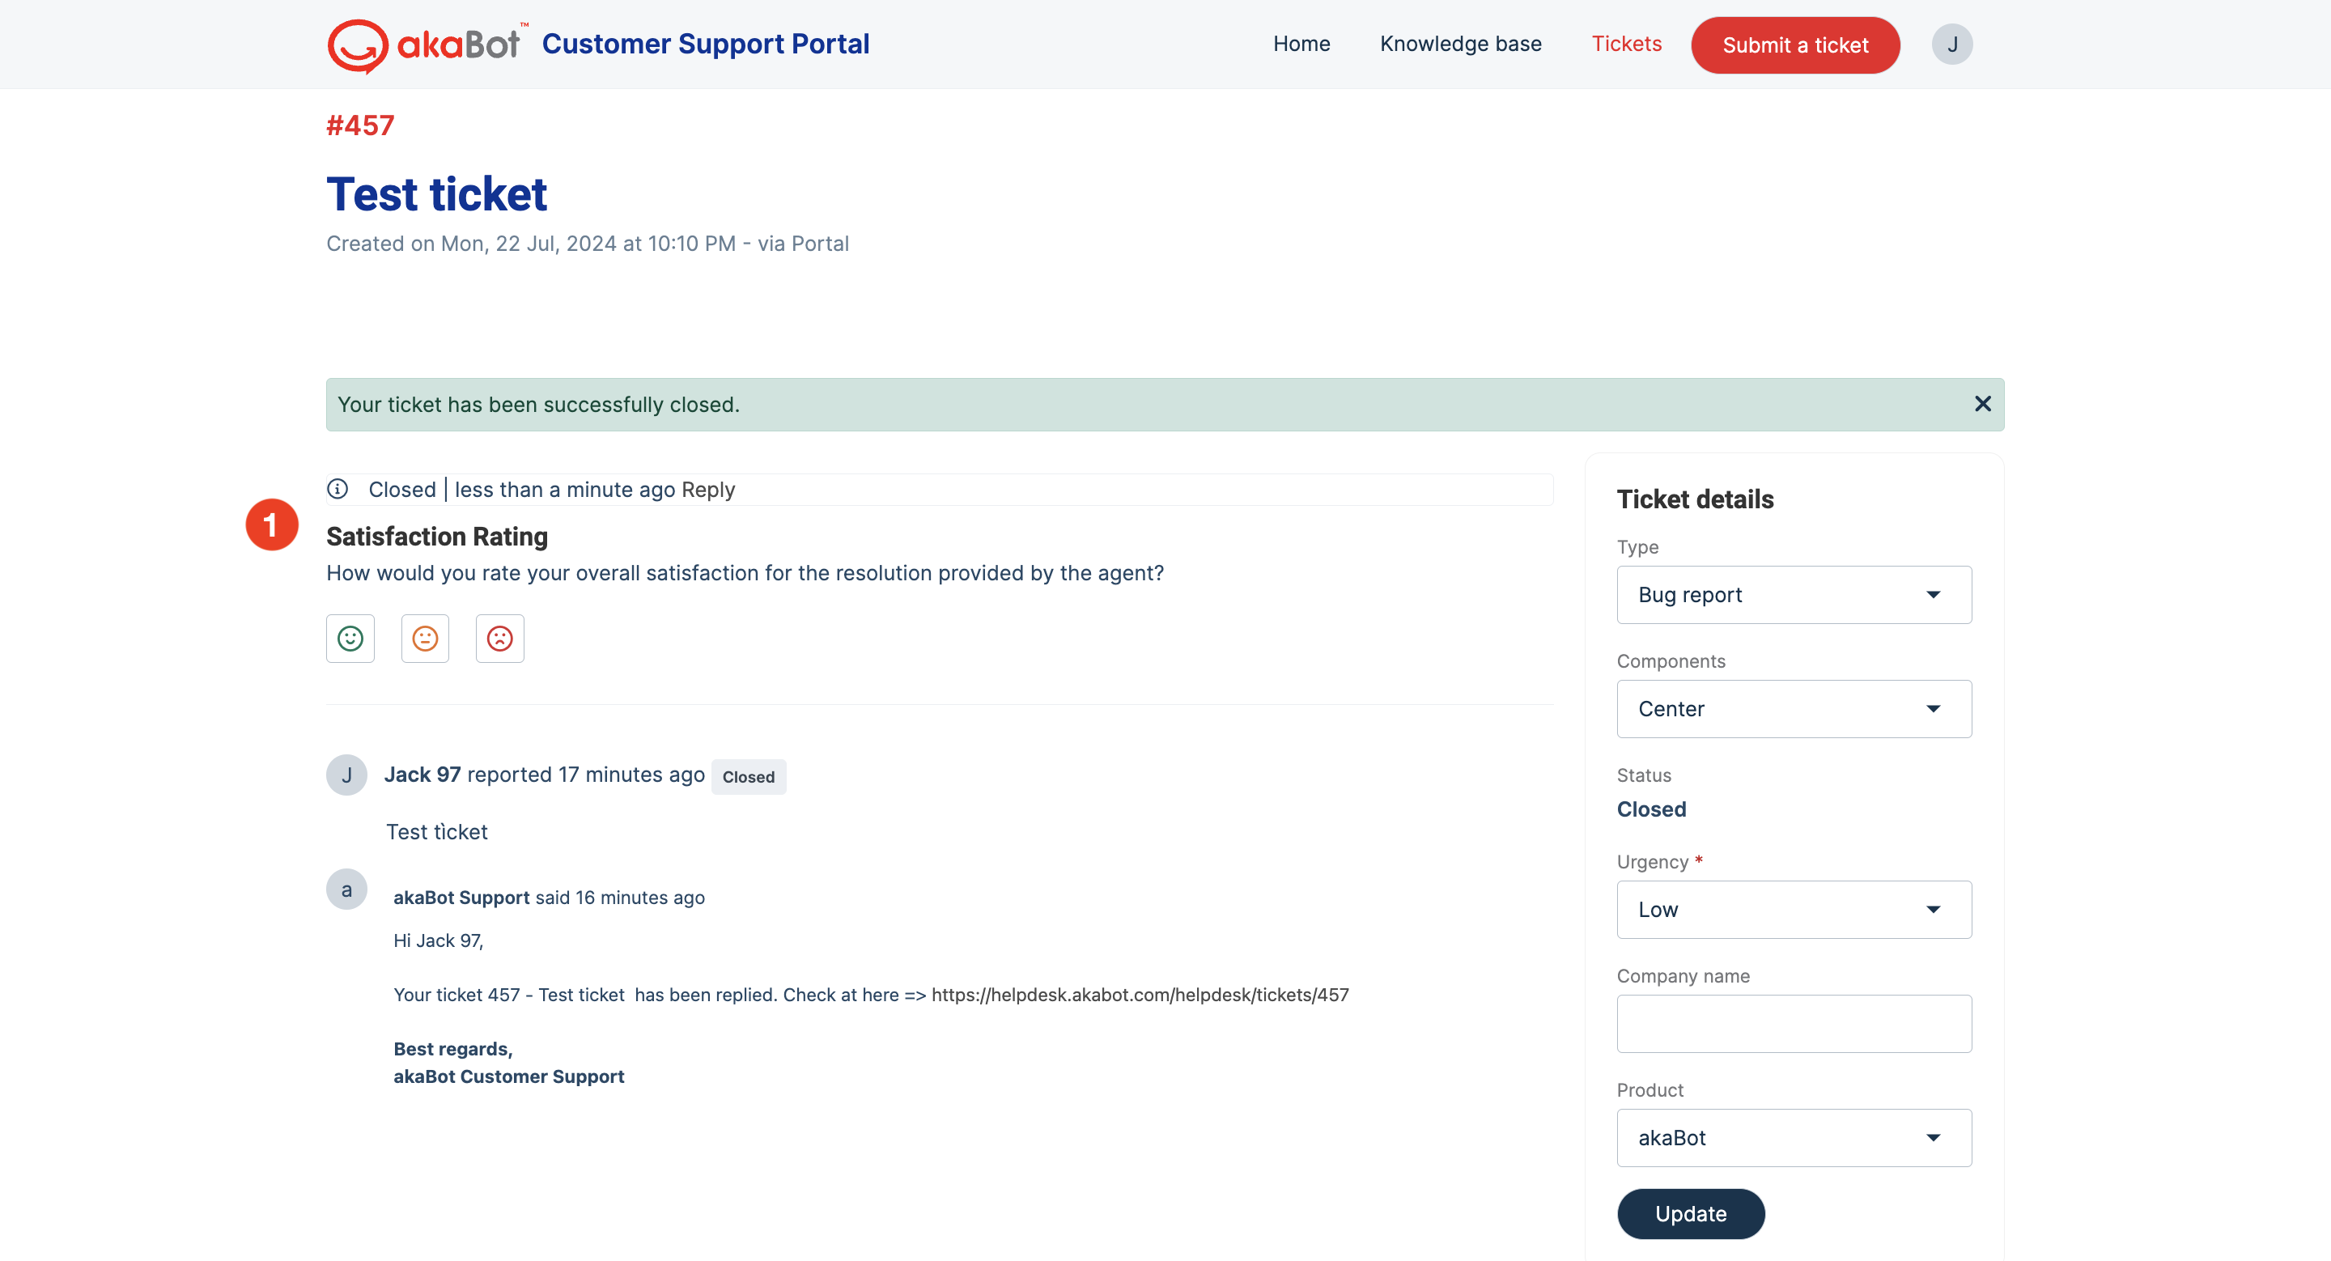The image size is (2331, 1261).
Task: Open the Urgency dropdown set to Low
Action: coord(1794,909)
